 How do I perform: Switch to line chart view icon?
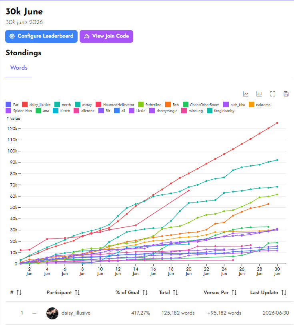tap(246, 94)
